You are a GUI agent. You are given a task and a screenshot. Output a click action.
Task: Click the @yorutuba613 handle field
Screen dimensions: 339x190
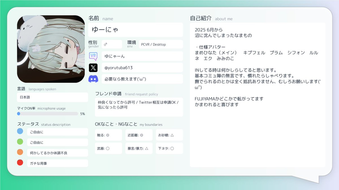[142, 68]
